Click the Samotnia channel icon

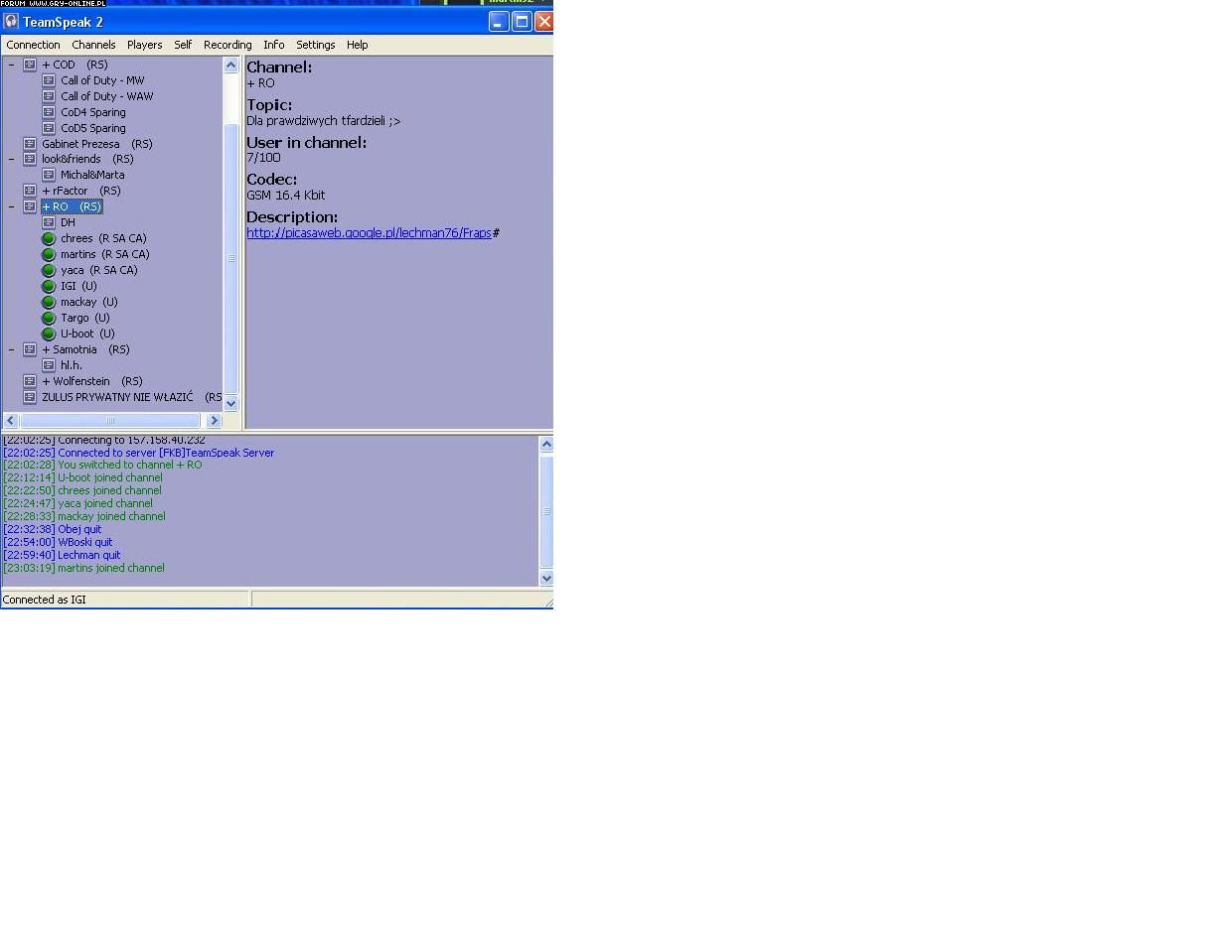coord(30,349)
